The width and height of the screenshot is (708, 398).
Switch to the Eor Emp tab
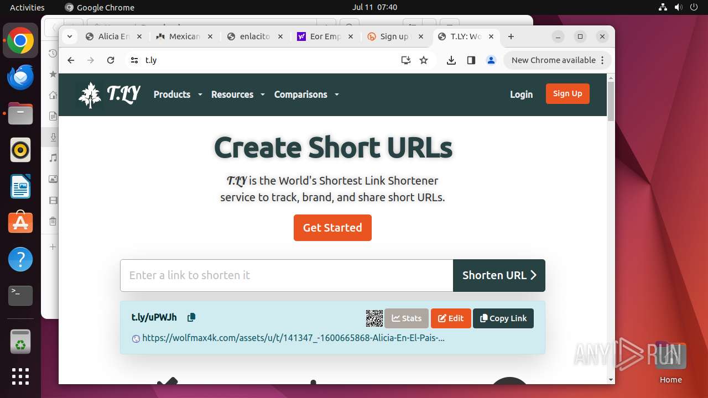326,36
